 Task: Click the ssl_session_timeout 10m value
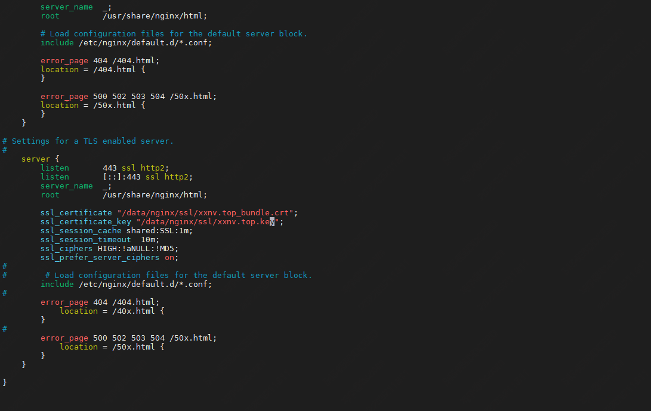[149, 240]
